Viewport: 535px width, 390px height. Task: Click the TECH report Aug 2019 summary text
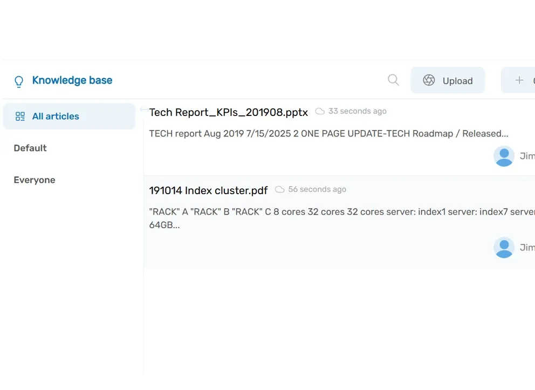328,133
